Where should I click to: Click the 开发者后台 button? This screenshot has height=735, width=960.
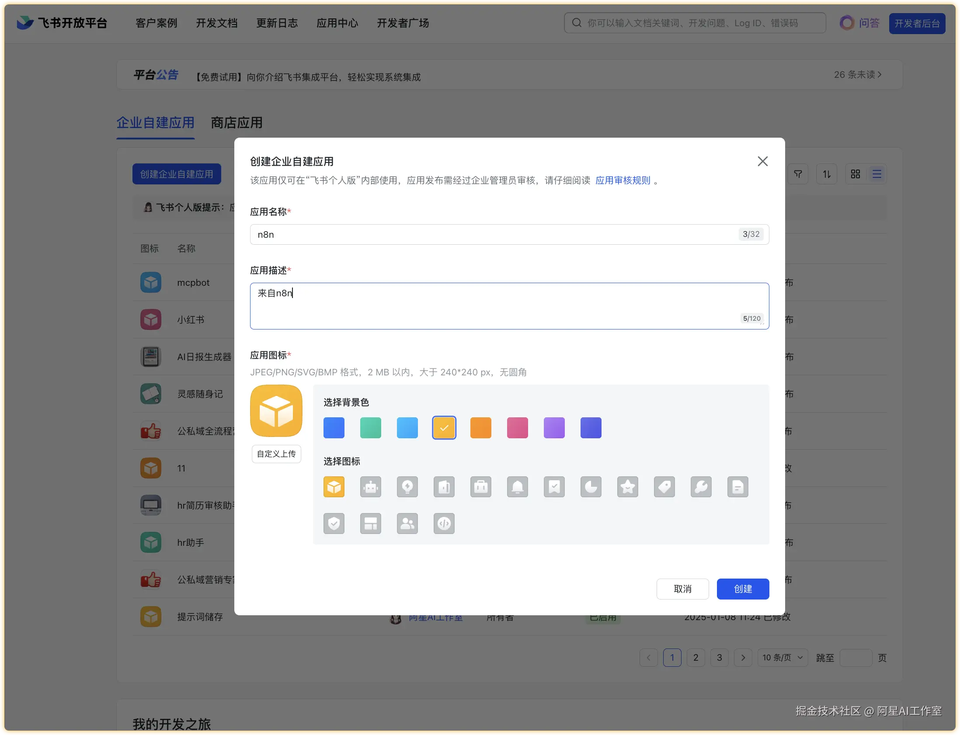917,23
